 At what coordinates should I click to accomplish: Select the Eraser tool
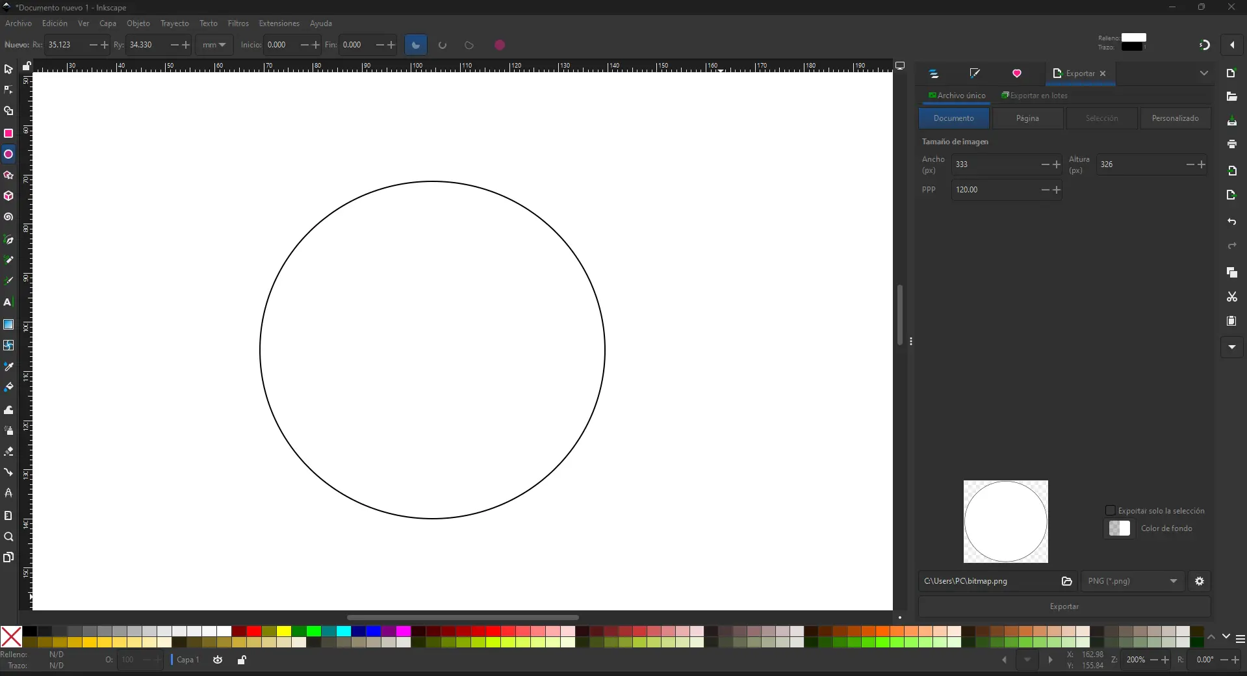coord(8,452)
